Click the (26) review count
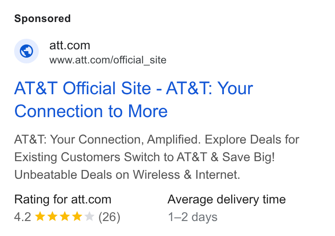Image resolution: width=335 pixels, height=236 pixels. [x=109, y=217]
